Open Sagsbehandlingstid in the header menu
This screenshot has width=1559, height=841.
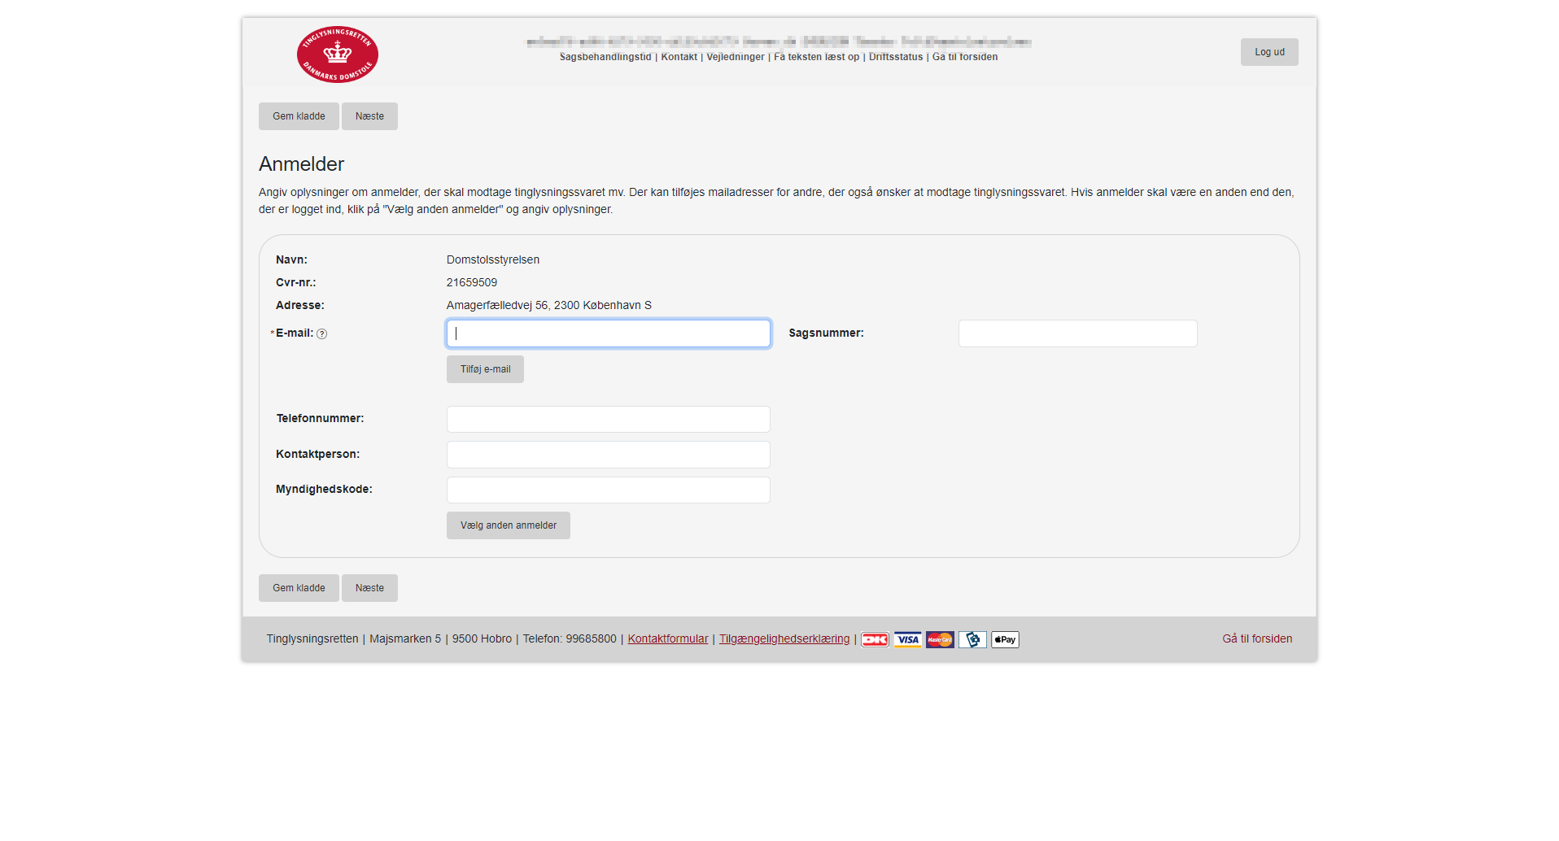click(605, 57)
